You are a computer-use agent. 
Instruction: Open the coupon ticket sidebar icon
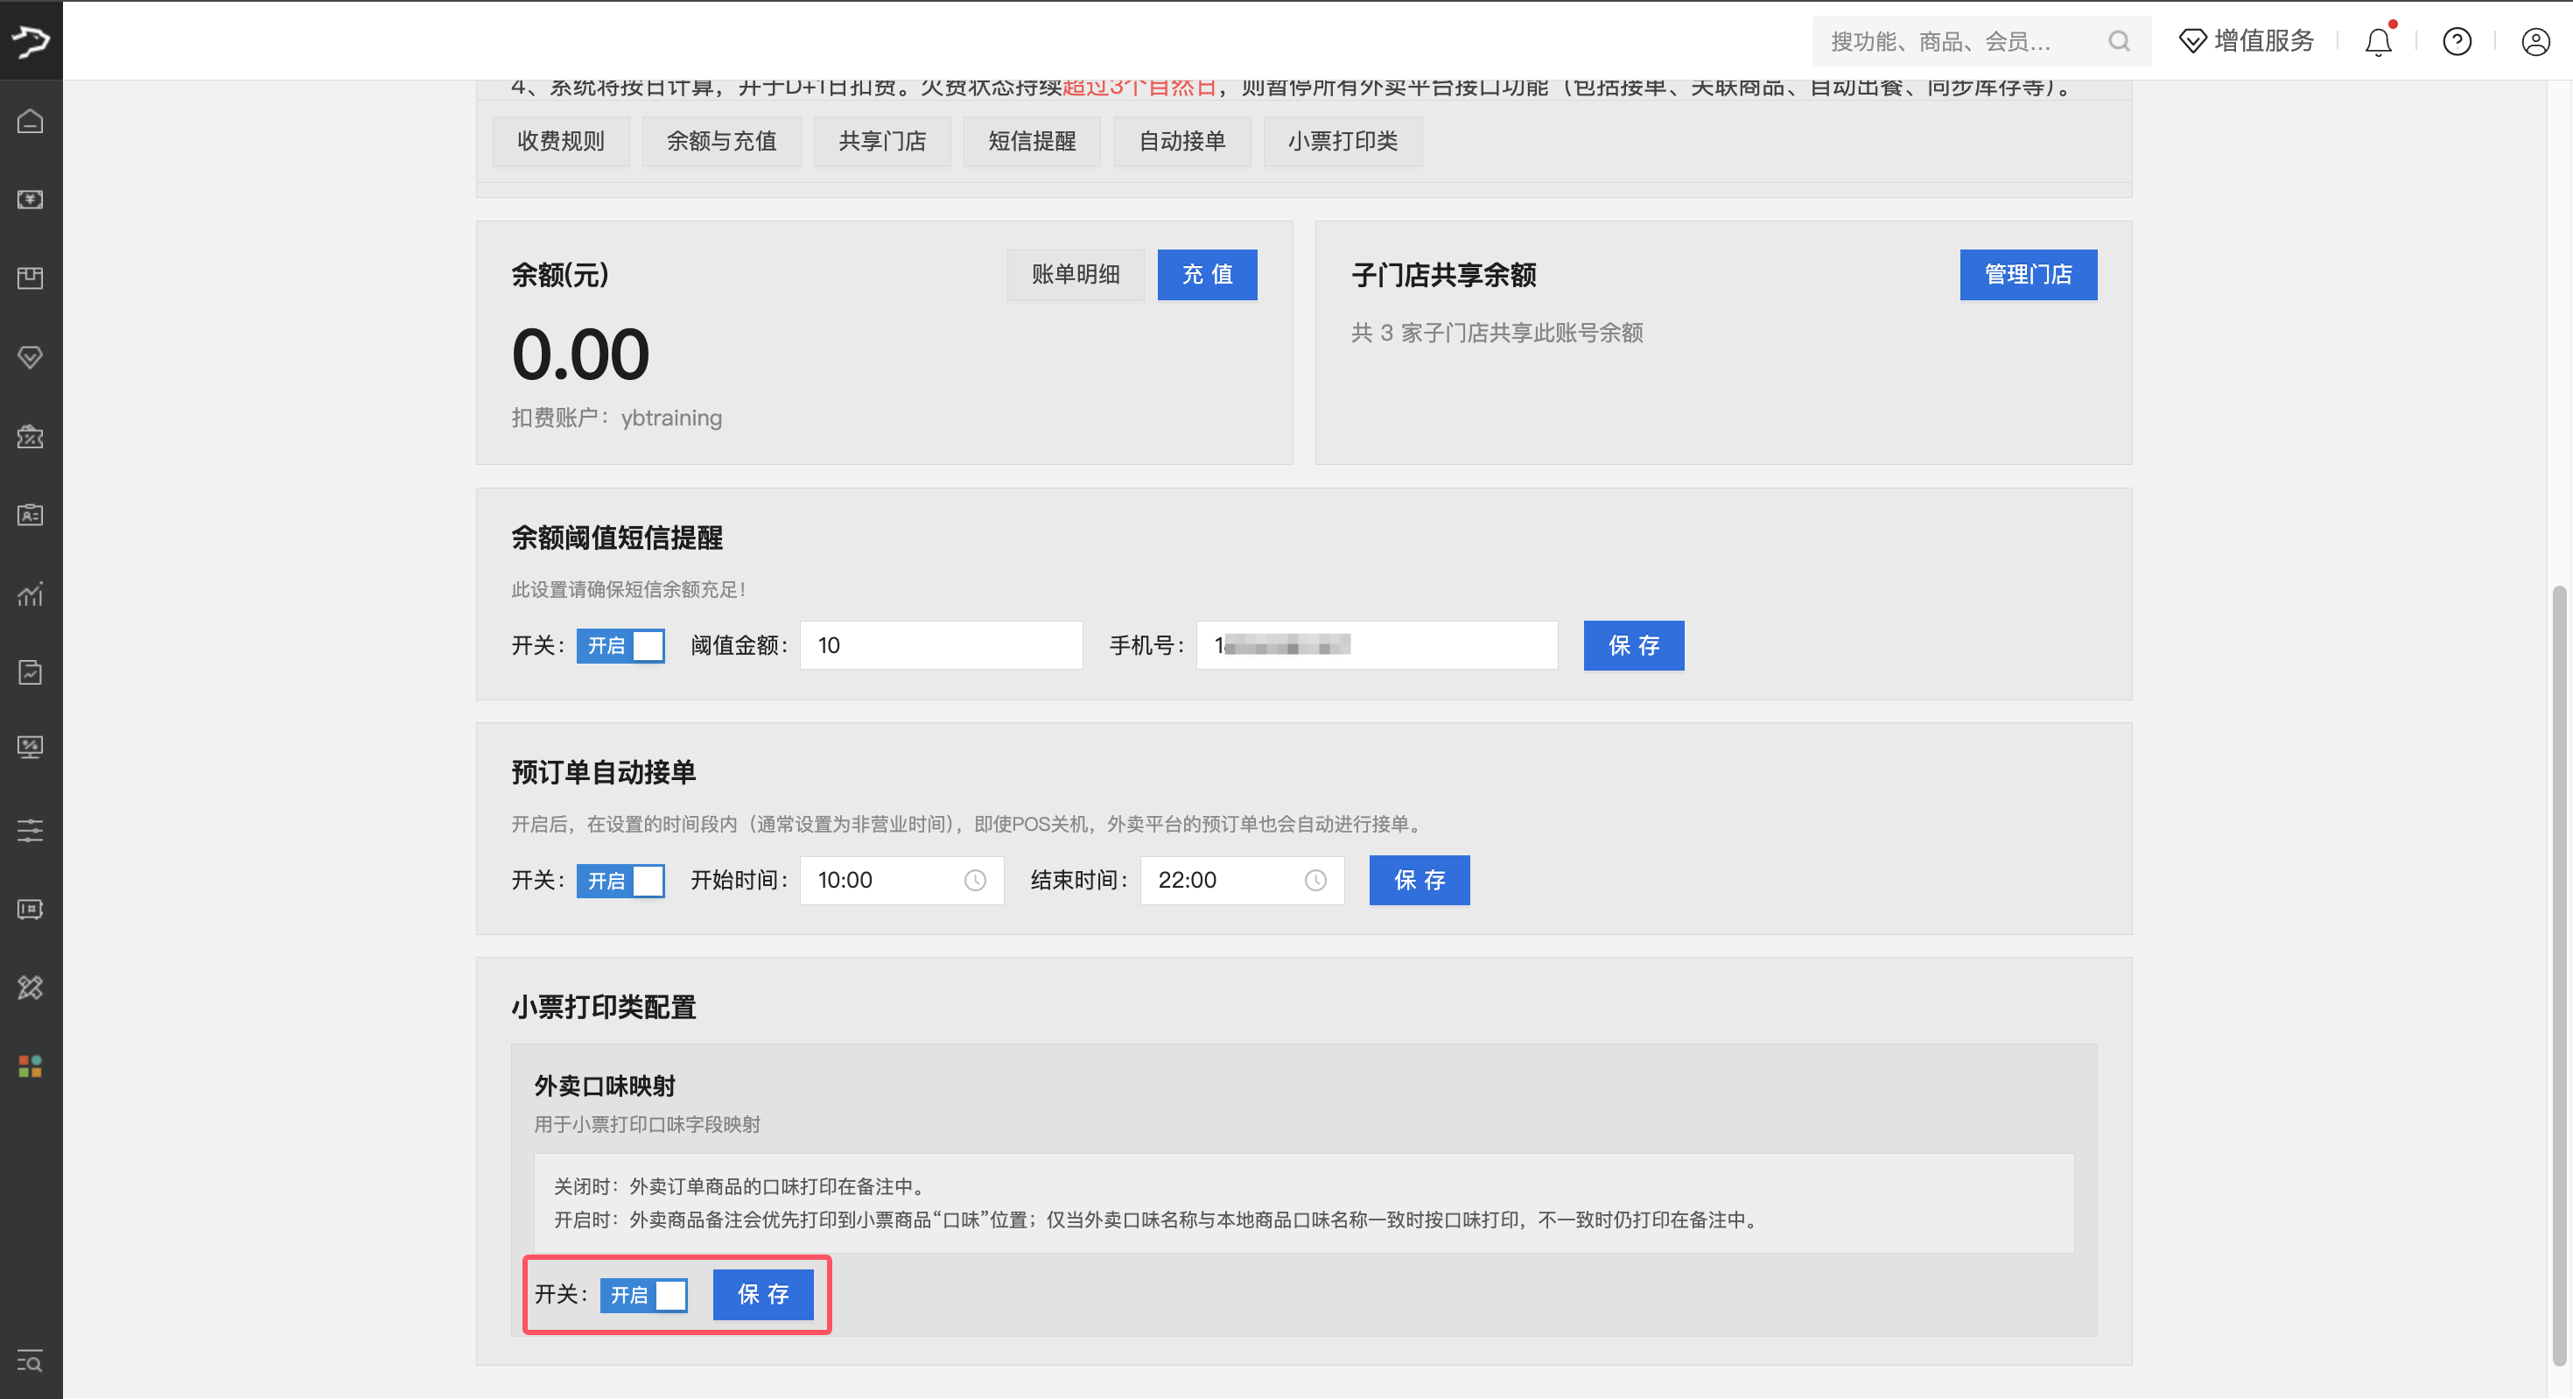coord(30,437)
